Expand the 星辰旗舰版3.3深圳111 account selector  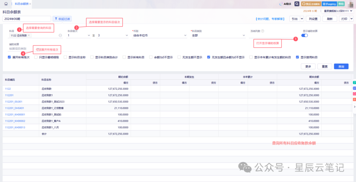(x=338, y=11)
